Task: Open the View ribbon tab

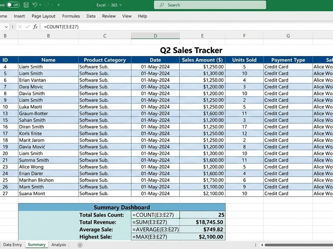Action: tap(127, 16)
